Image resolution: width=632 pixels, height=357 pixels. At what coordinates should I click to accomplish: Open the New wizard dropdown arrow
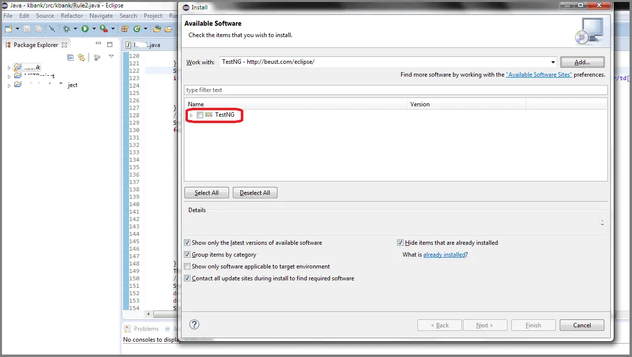point(17,29)
